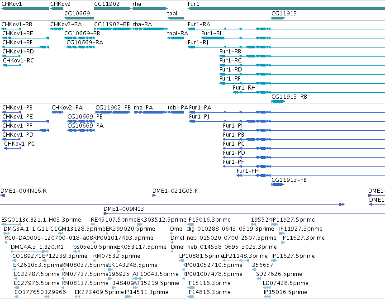
Task: Open the Fur1 gene label in top track
Action: pos(194,4)
